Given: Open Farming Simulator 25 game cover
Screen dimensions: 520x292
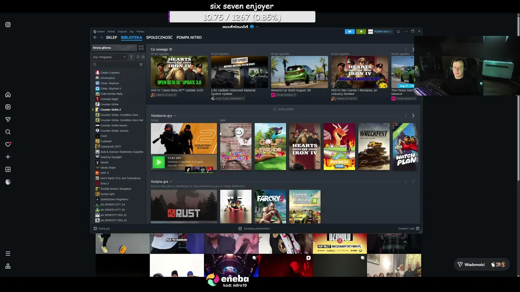Looking at the screenshot, I should click(x=305, y=206).
